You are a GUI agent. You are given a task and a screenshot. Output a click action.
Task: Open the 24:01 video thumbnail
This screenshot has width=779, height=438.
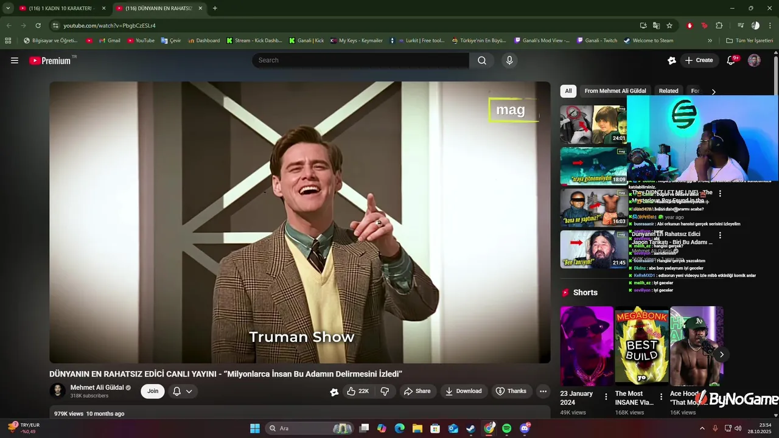pos(593,124)
